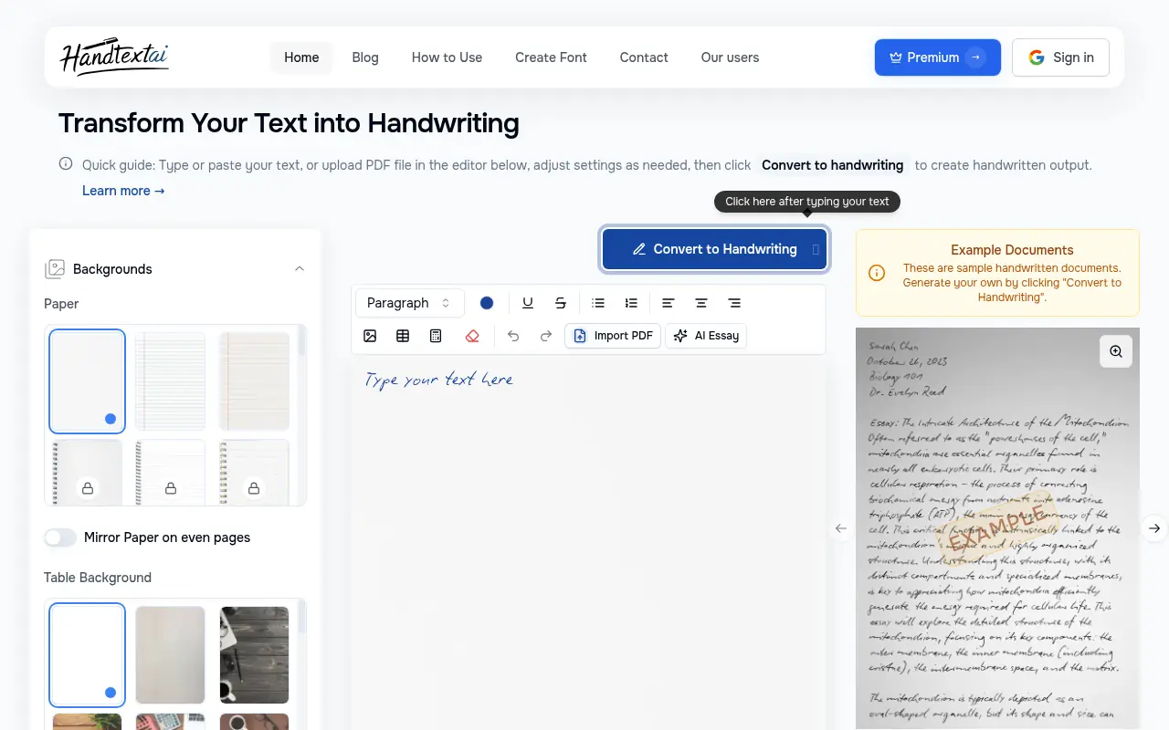1169x730 pixels.
Task: Expand the example document with the zoom button
Action: point(1115,350)
